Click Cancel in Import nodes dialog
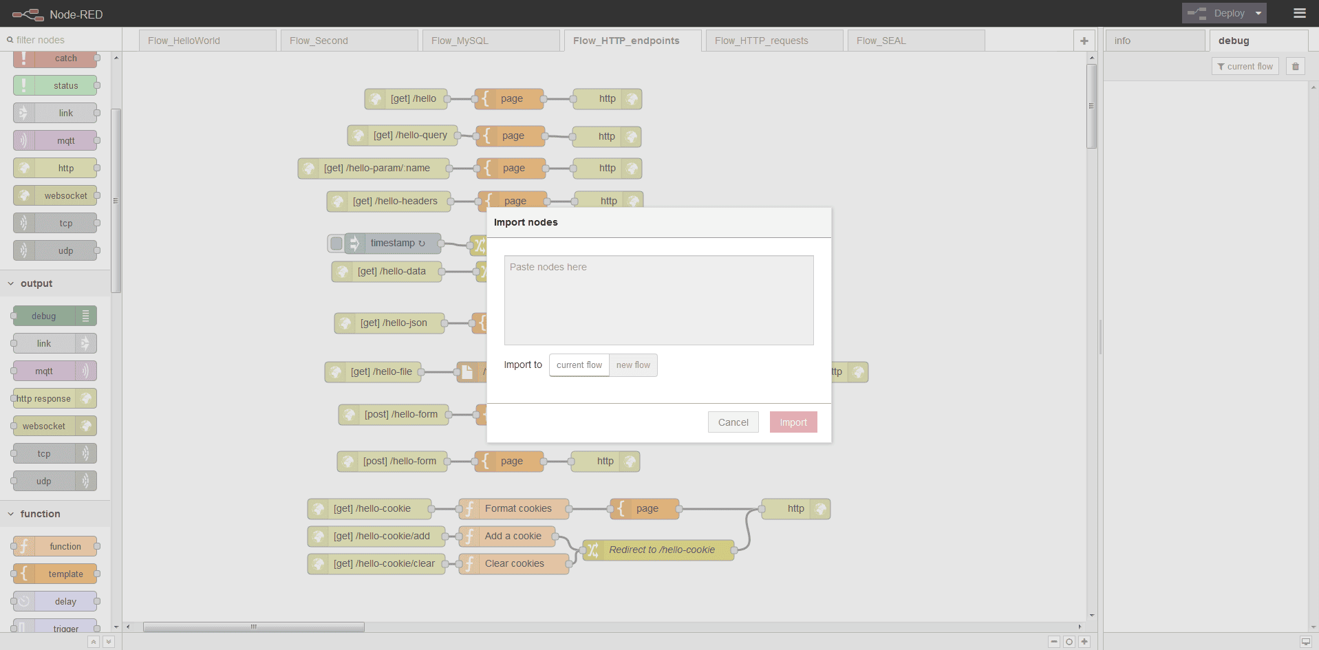This screenshot has height=650, width=1319. point(733,422)
